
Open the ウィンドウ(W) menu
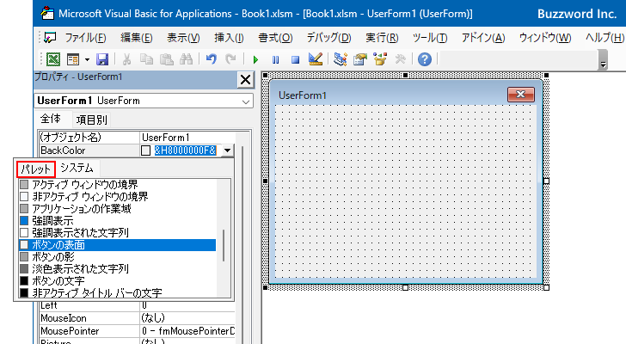pyautogui.click(x=545, y=38)
